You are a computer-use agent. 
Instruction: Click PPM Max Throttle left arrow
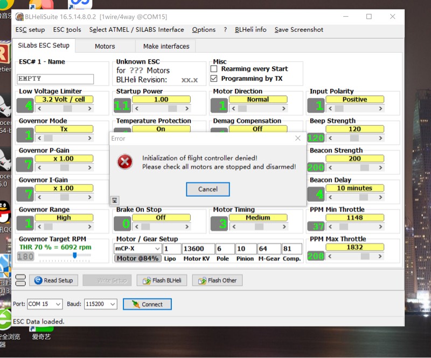[x=330, y=256]
